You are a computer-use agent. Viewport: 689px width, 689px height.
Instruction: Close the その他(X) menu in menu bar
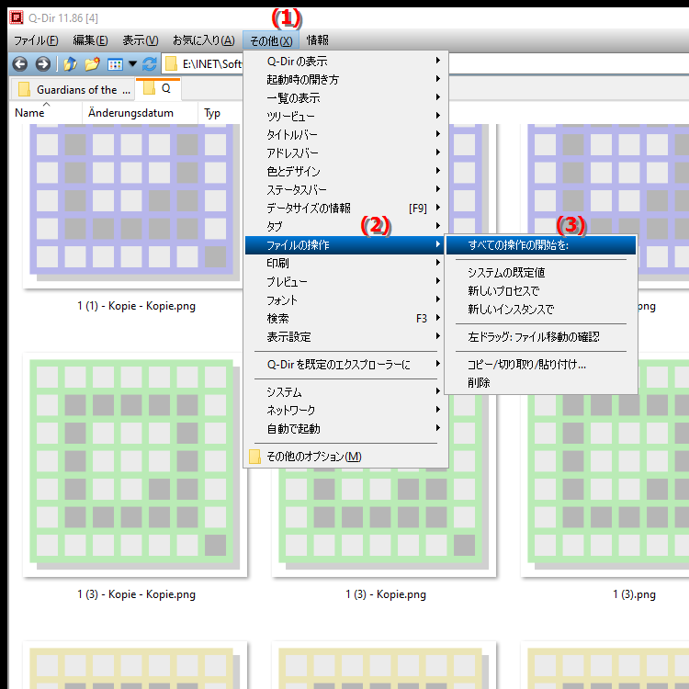click(x=271, y=40)
